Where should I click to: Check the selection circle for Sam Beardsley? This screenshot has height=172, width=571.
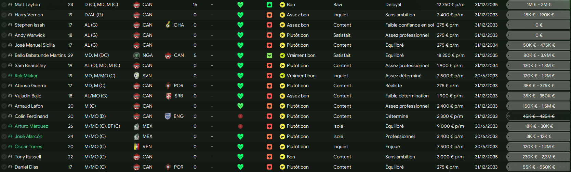[4, 65]
